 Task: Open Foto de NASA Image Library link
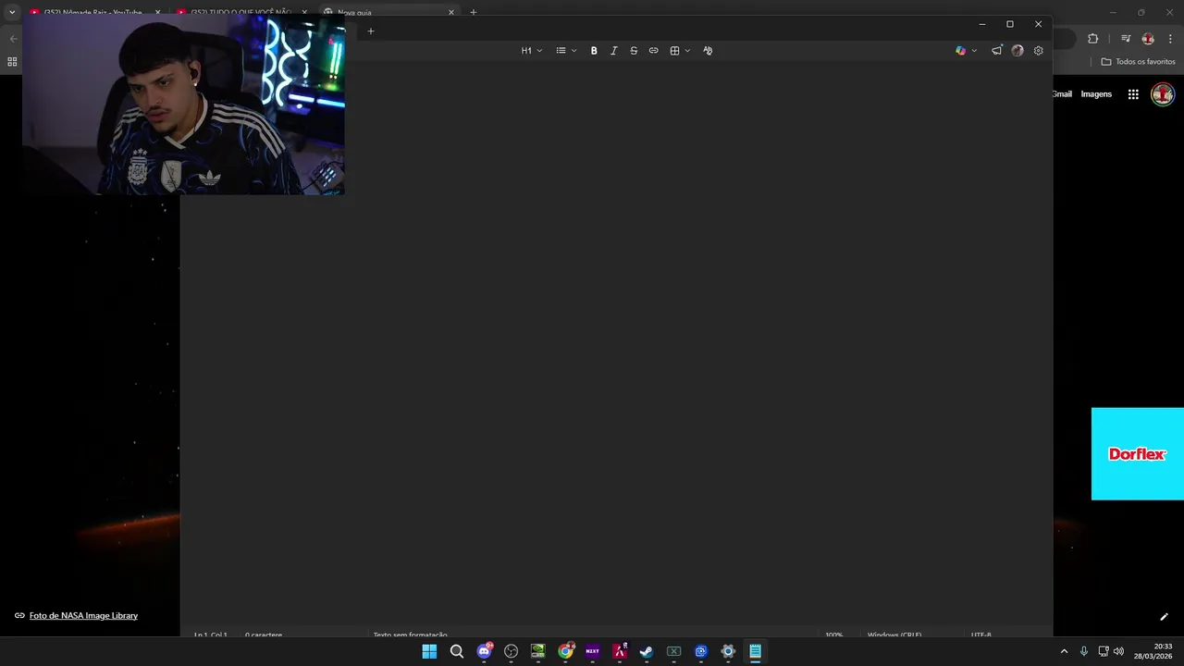[83, 616]
